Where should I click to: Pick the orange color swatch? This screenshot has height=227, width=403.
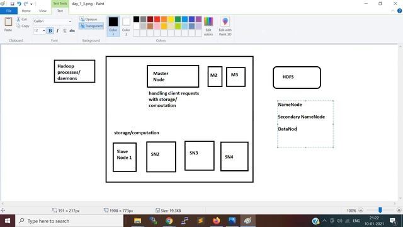point(164,19)
